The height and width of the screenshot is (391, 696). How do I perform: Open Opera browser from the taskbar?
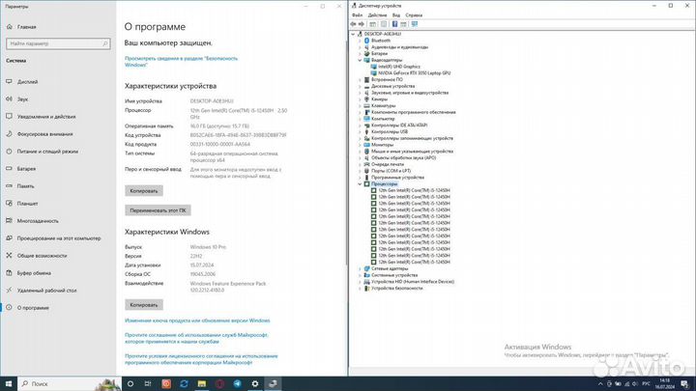(x=219, y=384)
